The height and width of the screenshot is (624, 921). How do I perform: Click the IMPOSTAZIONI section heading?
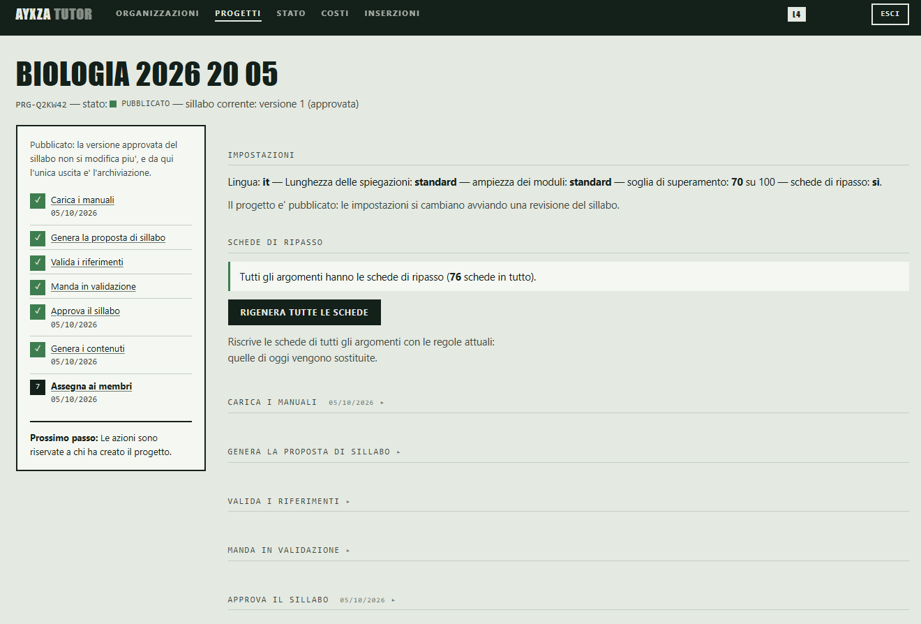pos(261,155)
